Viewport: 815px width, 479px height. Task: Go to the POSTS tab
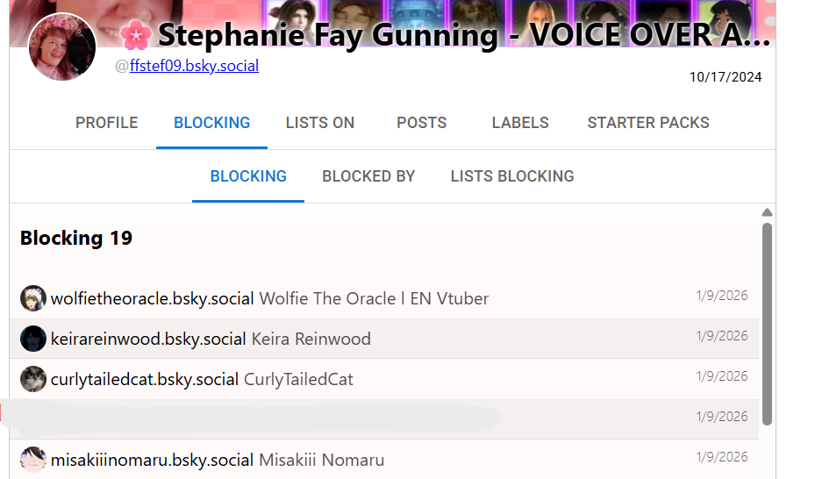pyautogui.click(x=421, y=123)
